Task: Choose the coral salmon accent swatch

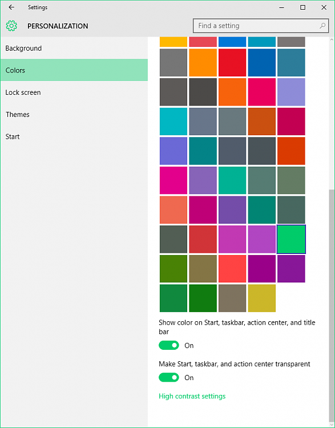Action: click(173, 209)
